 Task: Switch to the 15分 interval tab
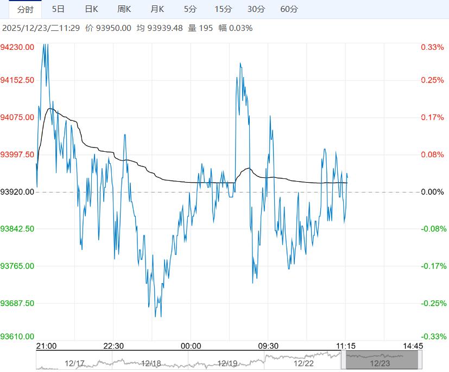(223, 9)
